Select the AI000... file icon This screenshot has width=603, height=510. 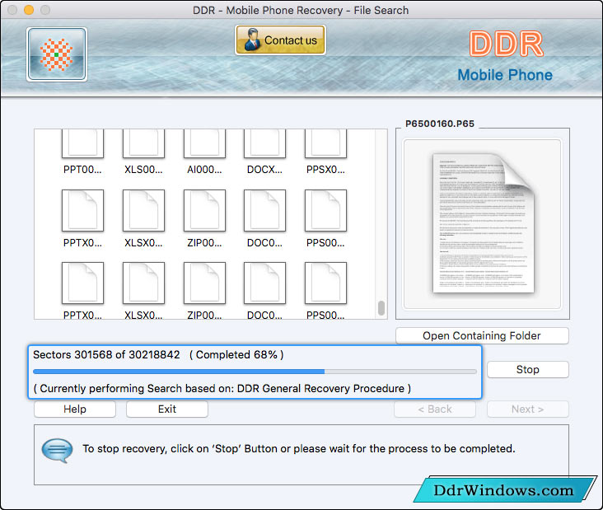pyautogui.click(x=204, y=143)
